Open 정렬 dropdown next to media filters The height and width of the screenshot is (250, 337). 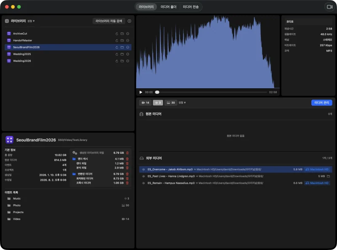tap(182, 103)
